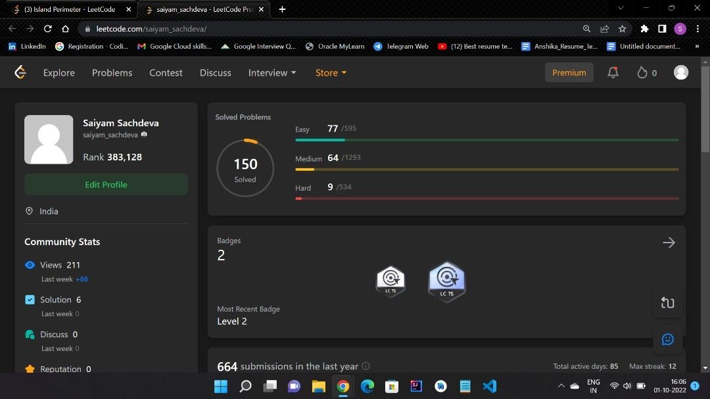710x399 pixels.
Task: Expand the Store dropdown menu
Action: point(331,72)
